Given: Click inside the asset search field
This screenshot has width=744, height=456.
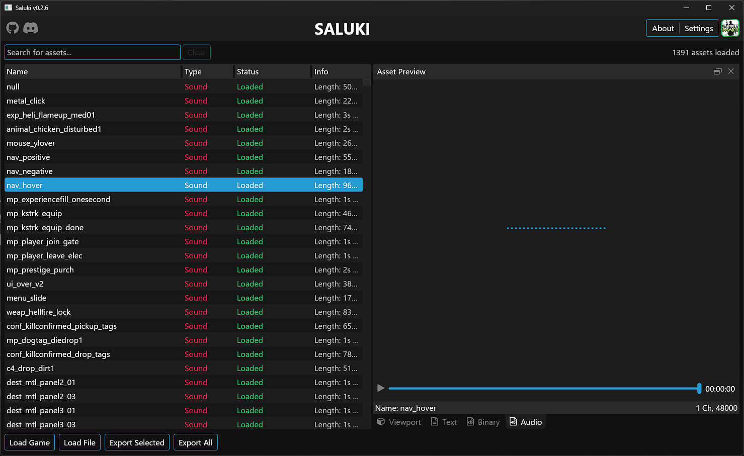Looking at the screenshot, I should 92,52.
